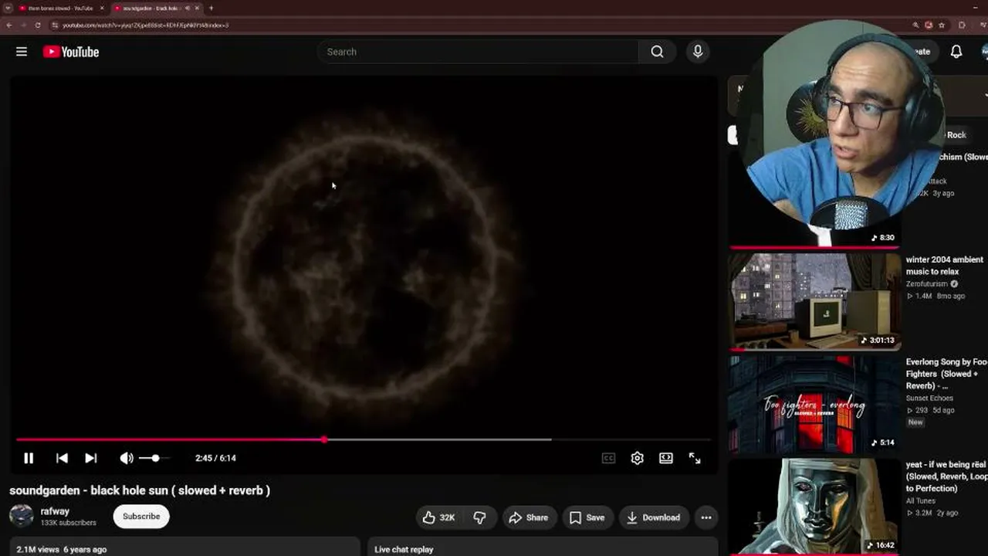Close the 'them bones slowed' browser tab
This screenshot has height=556, width=988.
102,8
